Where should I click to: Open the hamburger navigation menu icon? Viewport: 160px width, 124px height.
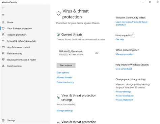point(3,15)
